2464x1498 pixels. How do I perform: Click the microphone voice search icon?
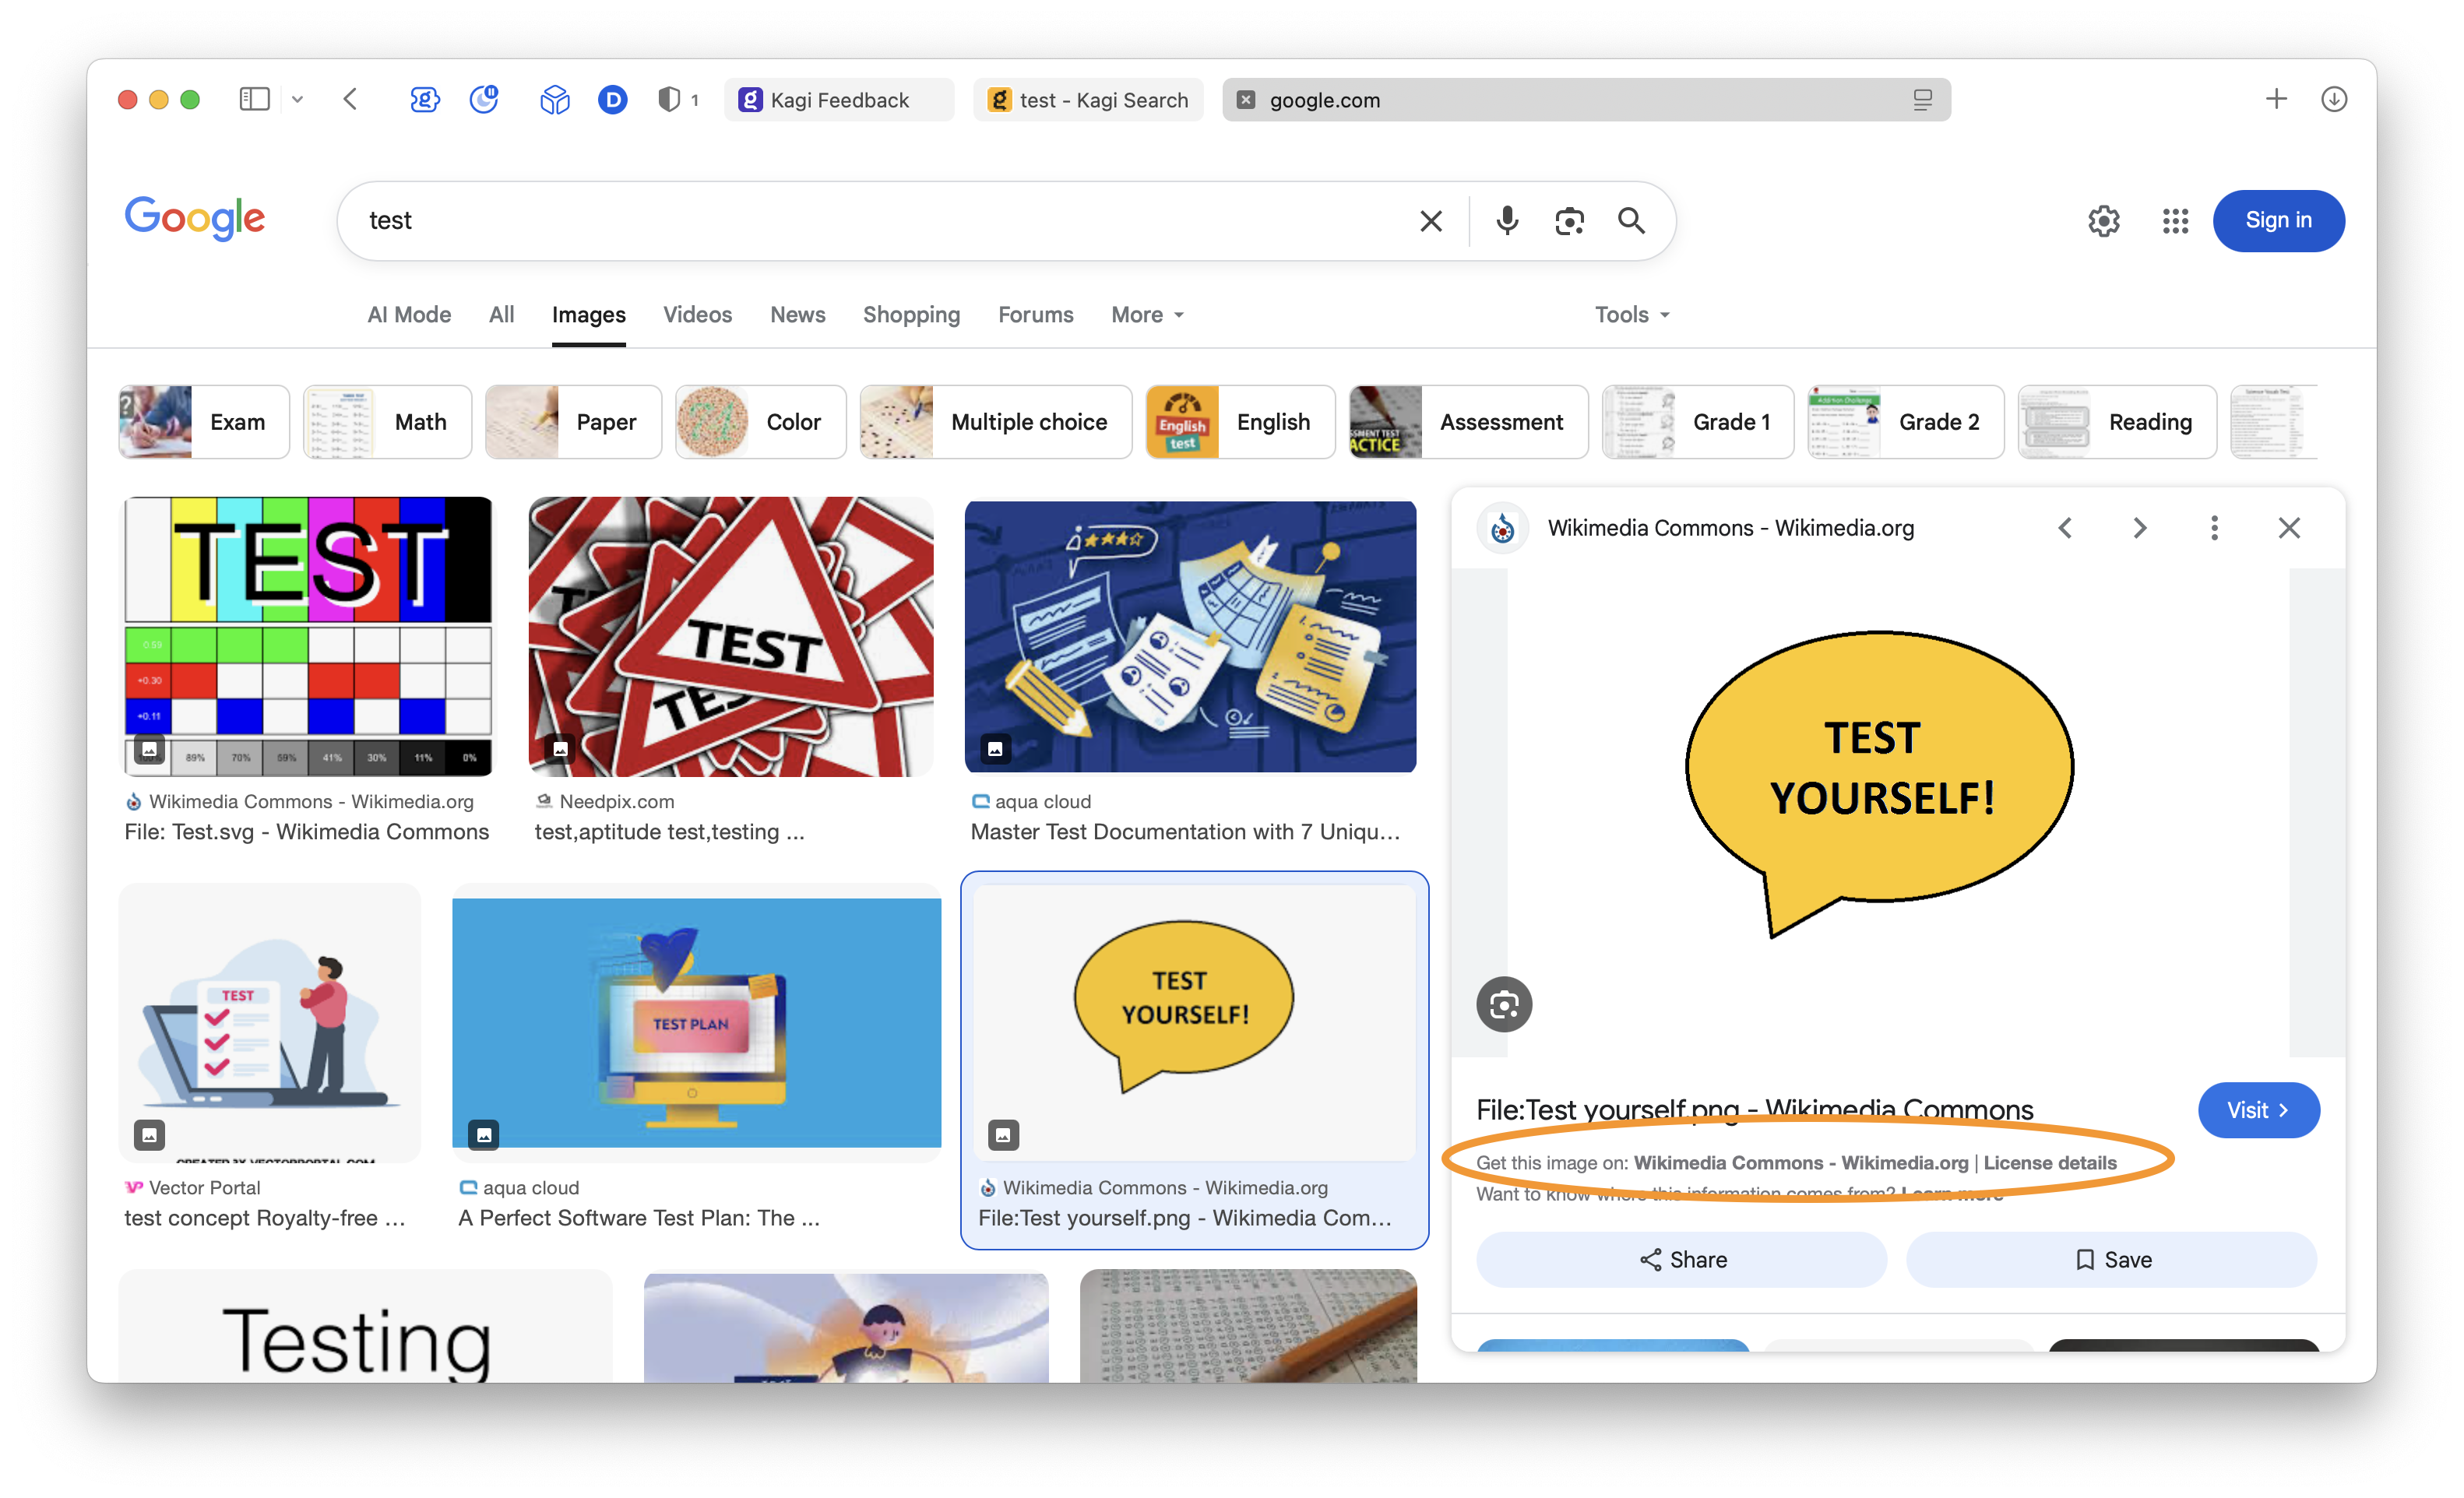(x=1507, y=220)
